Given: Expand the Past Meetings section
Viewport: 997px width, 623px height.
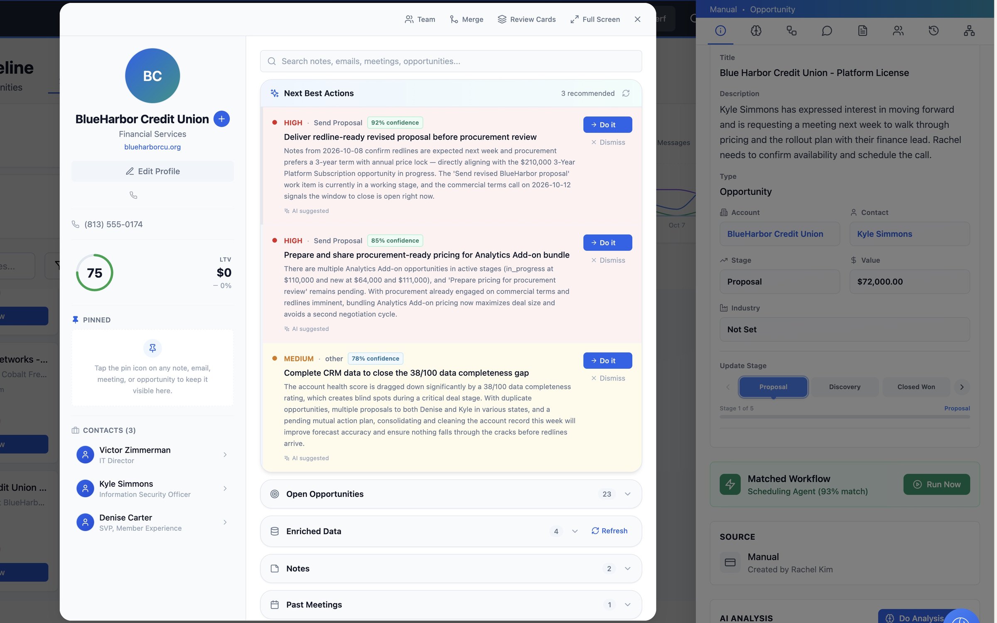Looking at the screenshot, I should (451, 605).
